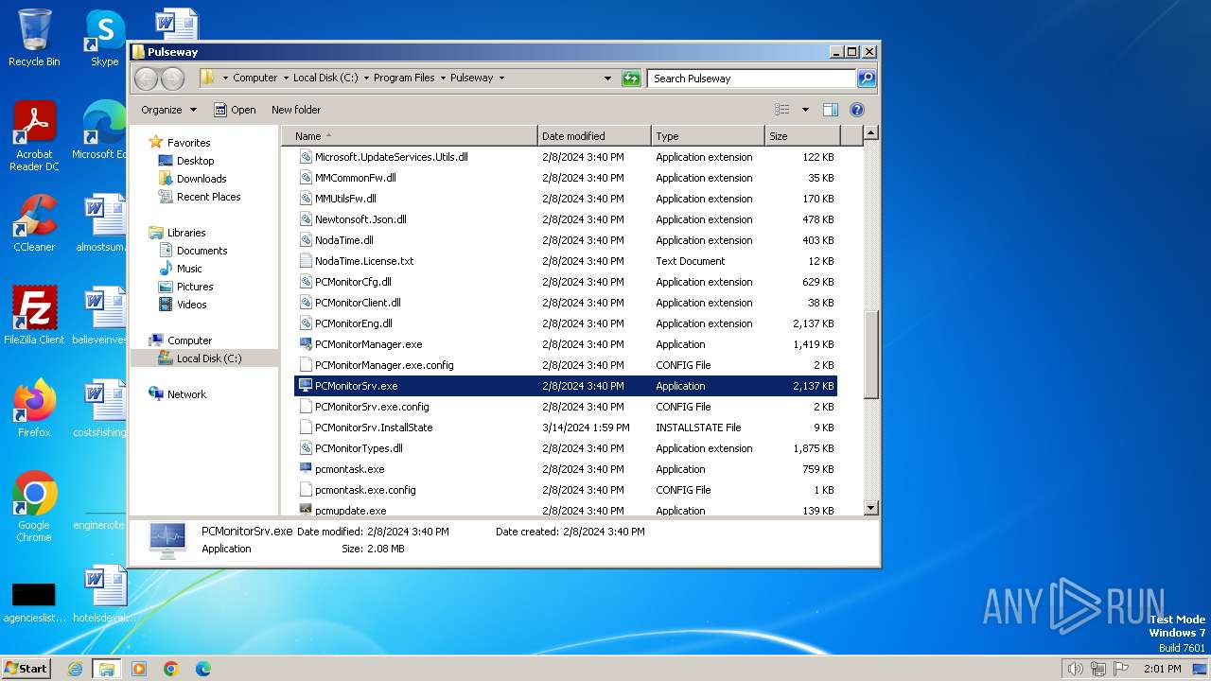
Task: Click the Forward navigation arrow
Action: click(172, 78)
